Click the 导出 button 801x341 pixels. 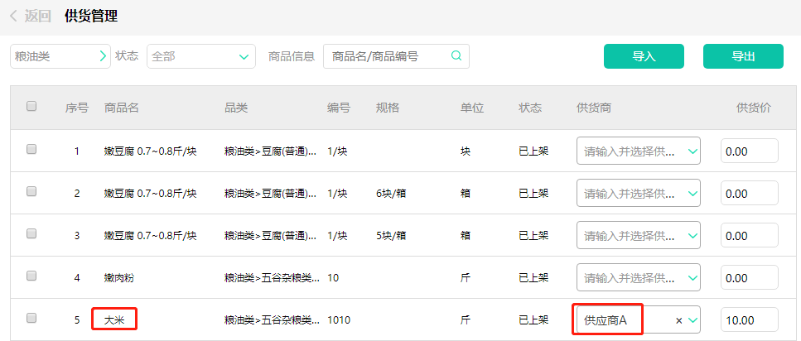(x=742, y=56)
